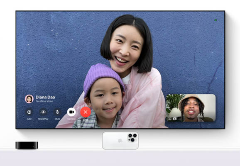
Task: Click the Mute label under microphone
Action: (57, 119)
